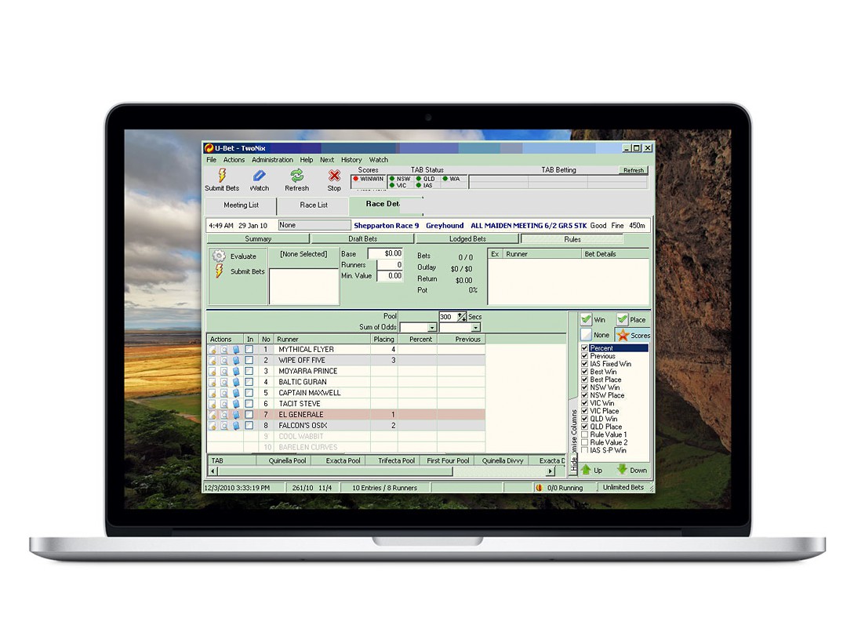Switch to the Meeting List tab
The height and width of the screenshot is (636, 854).
click(x=241, y=205)
